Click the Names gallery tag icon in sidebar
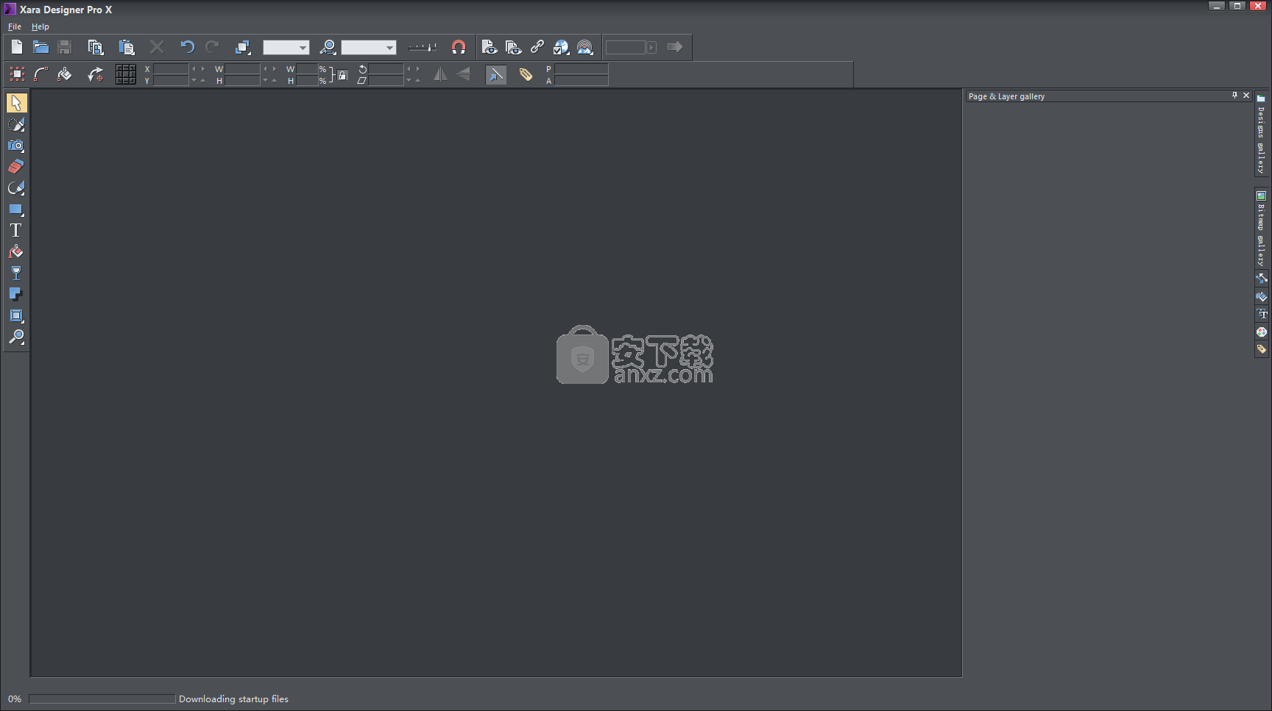 click(1262, 349)
